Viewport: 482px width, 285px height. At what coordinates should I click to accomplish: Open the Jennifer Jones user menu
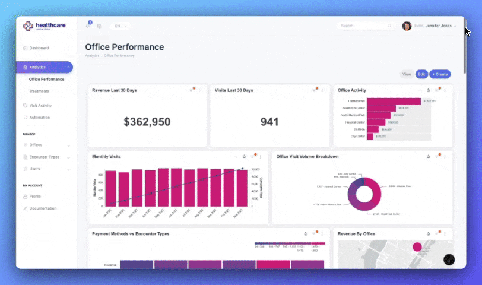[x=430, y=26]
